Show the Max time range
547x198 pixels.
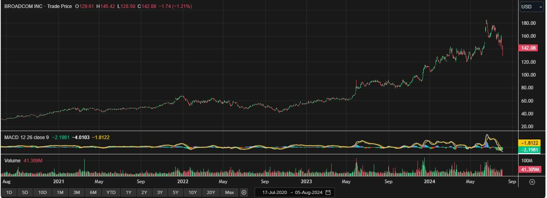pyautogui.click(x=229, y=192)
